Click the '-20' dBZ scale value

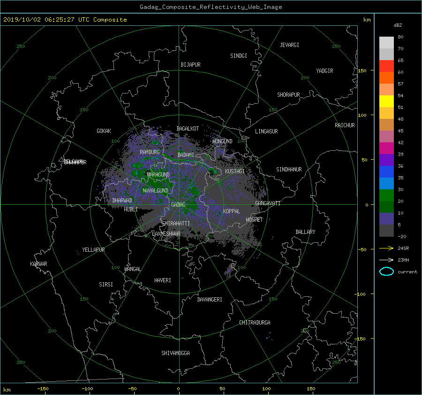pos(402,236)
